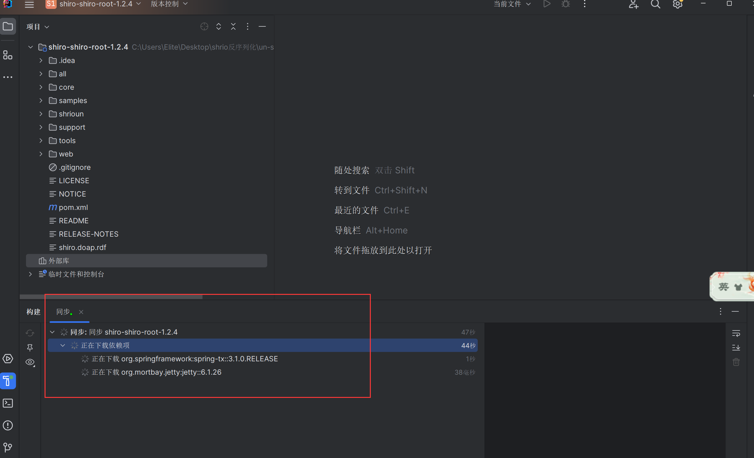Switch to the 同步 tab

click(x=64, y=312)
